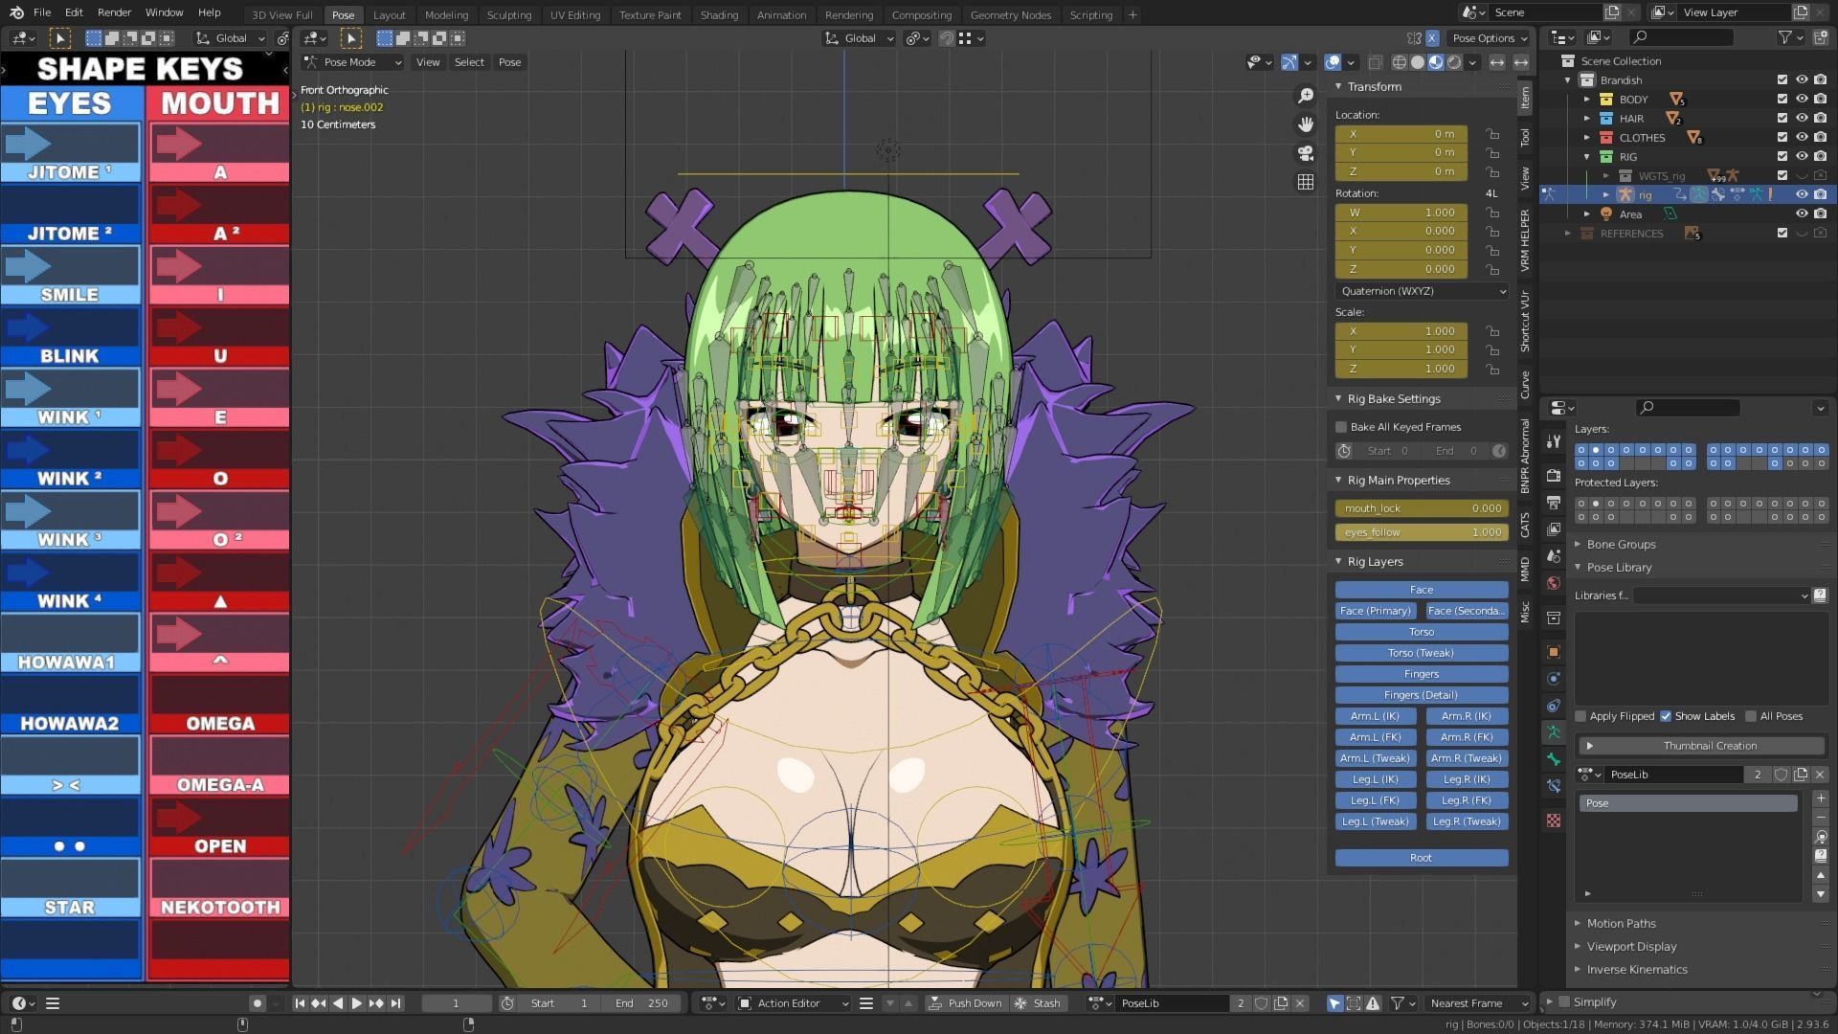Toggle viewport gizmo display icon

click(1289, 62)
